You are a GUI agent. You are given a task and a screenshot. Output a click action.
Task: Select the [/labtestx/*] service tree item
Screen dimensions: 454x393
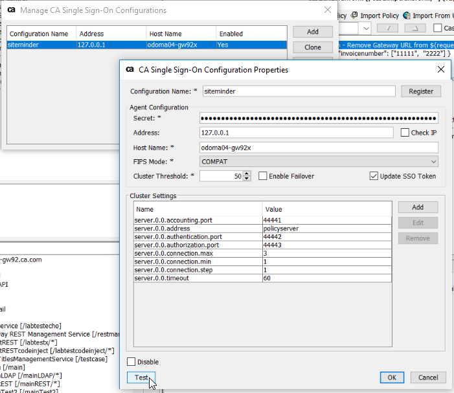28,342
